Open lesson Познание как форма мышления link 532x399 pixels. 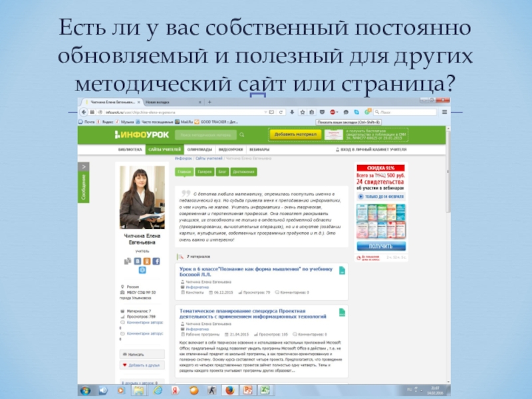point(256,271)
